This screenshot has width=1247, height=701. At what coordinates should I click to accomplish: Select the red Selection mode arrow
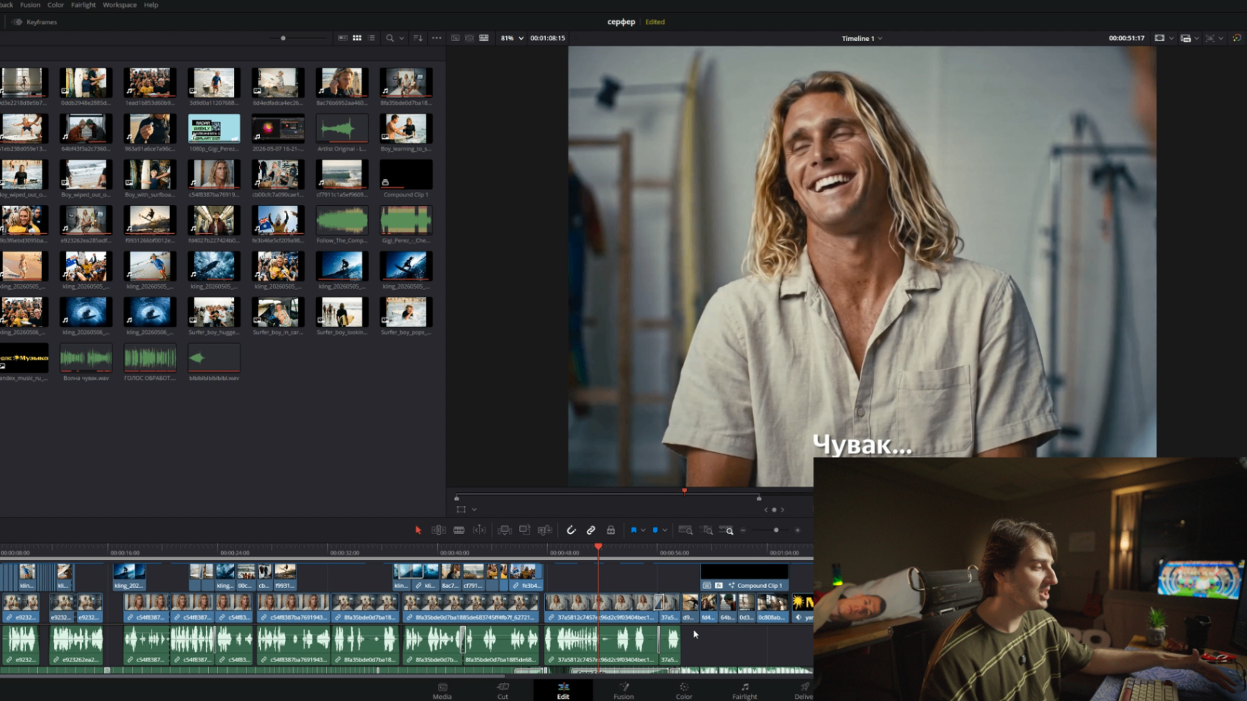click(418, 530)
